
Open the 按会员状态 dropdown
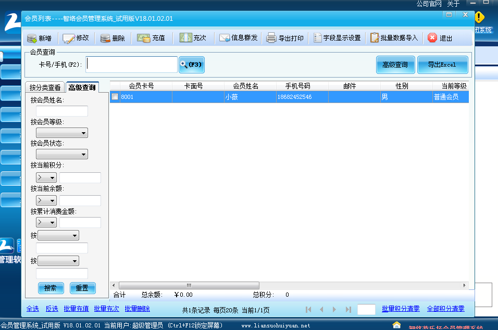click(61, 154)
